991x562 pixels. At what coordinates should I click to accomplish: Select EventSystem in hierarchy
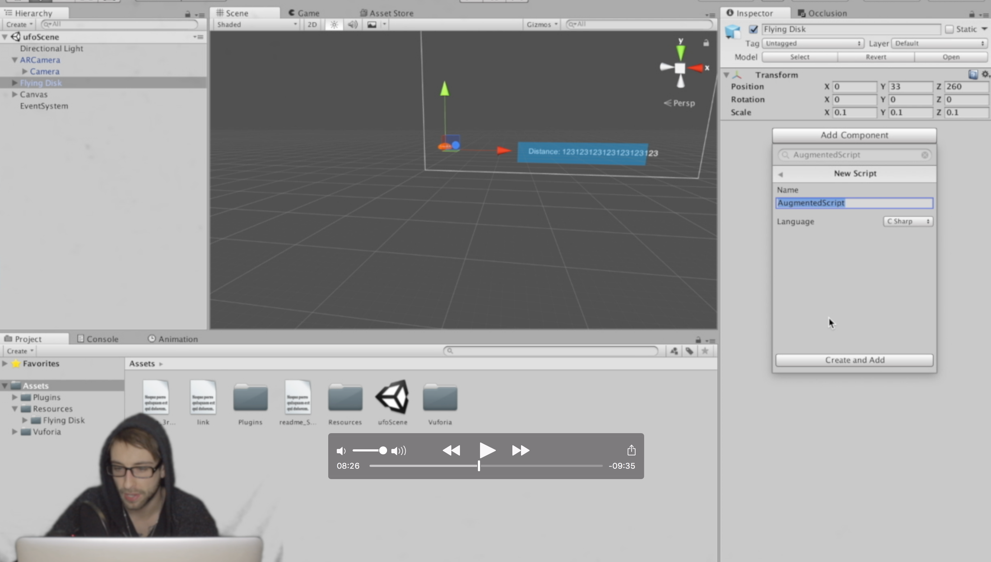[44, 106]
